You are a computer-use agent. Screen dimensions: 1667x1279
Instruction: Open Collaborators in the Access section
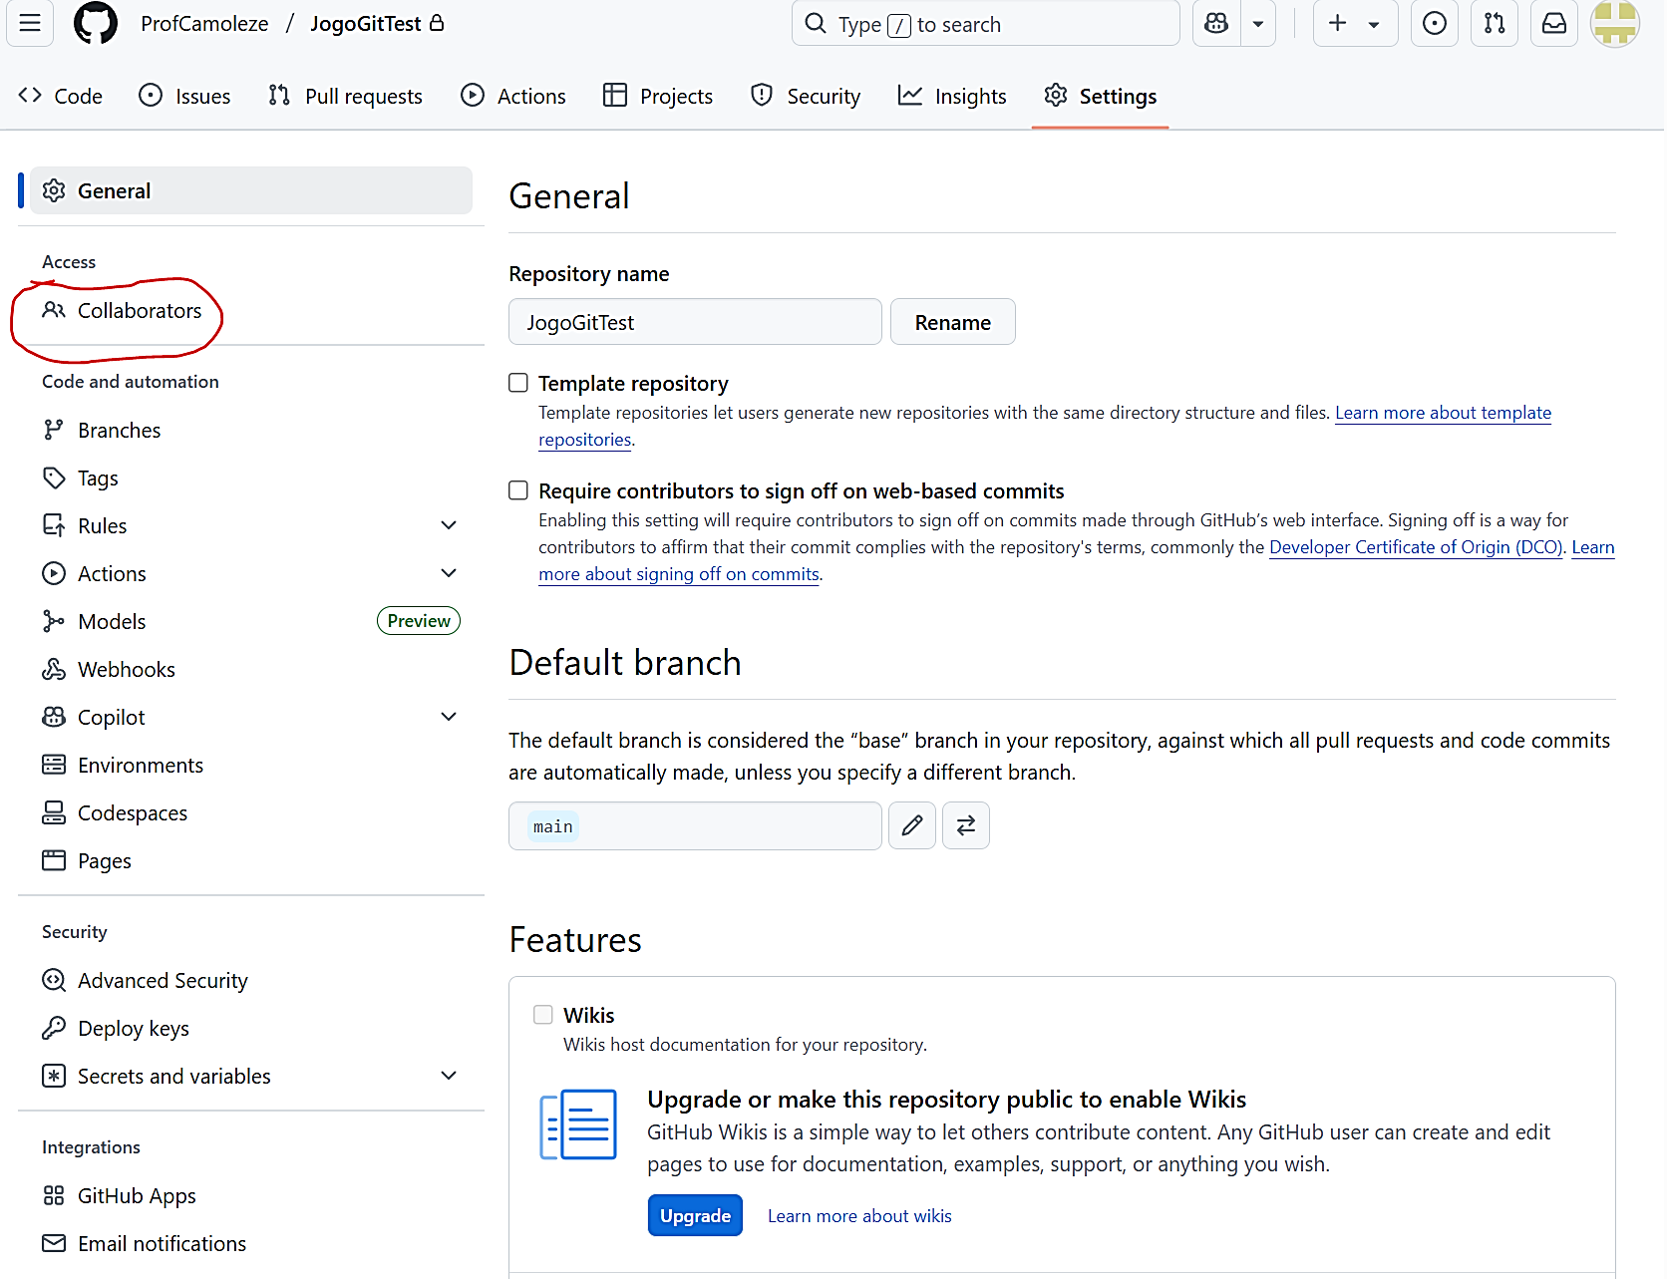pyautogui.click(x=139, y=311)
